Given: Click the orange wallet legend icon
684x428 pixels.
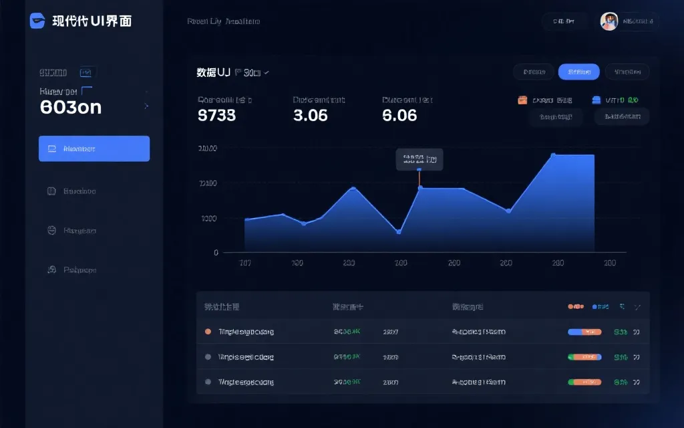Looking at the screenshot, I should coord(523,100).
